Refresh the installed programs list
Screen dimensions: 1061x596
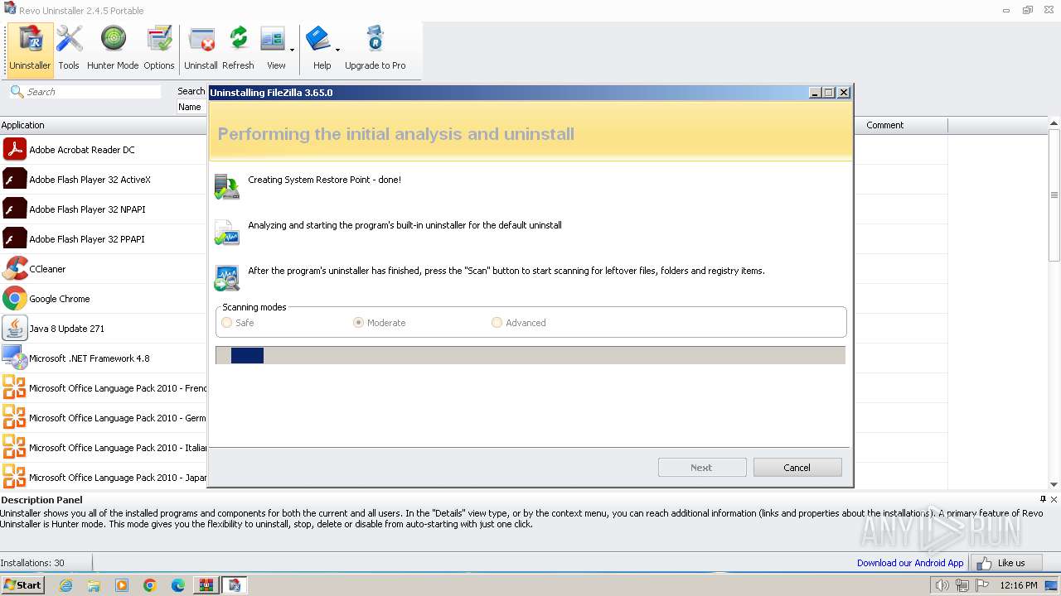click(x=238, y=49)
